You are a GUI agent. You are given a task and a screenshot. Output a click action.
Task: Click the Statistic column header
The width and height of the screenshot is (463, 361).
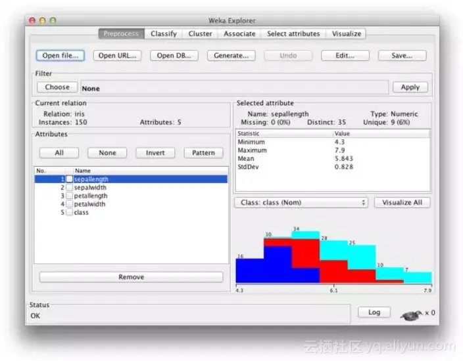[284, 133]
